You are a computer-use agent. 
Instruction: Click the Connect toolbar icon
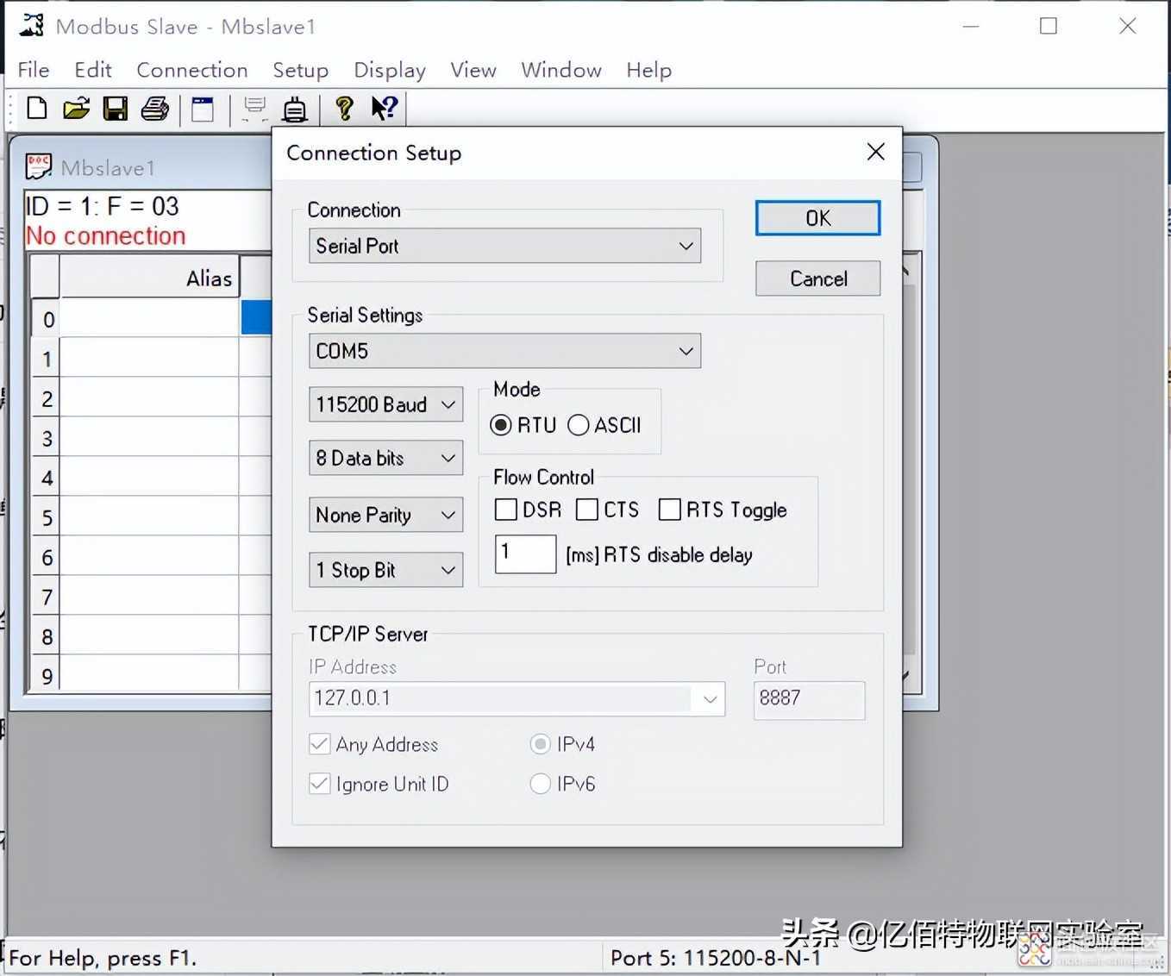coord(254,109)
